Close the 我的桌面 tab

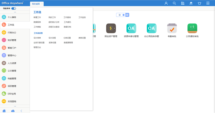point(42,4)
